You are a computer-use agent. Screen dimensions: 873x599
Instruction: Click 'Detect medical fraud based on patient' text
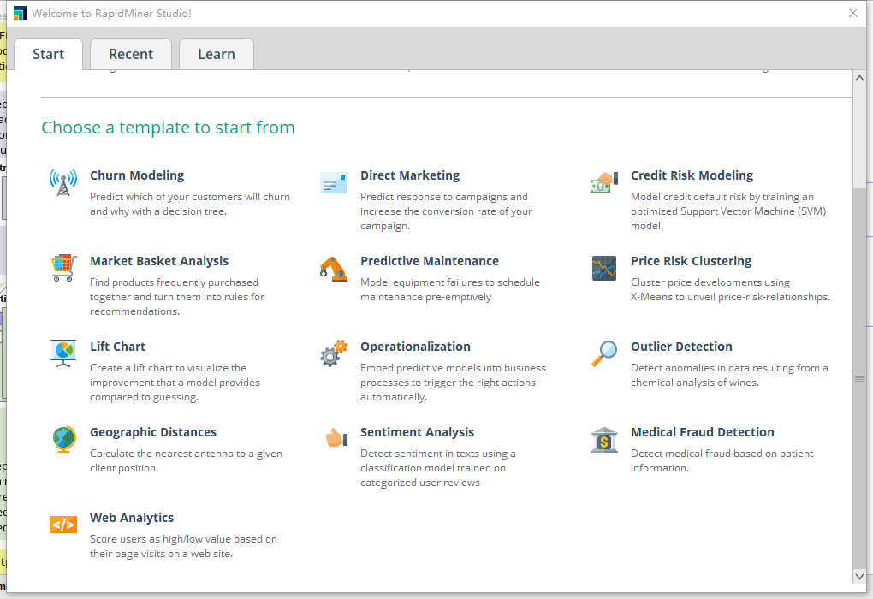click(722, 454)
